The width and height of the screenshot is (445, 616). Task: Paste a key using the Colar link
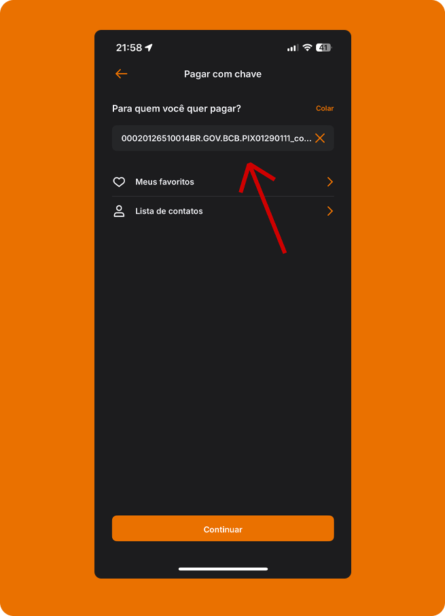(x=325, y=108)
